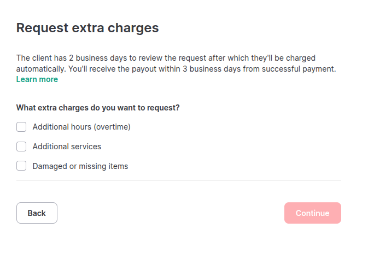Click the 'Request extra charges' heading
Image resolution: width=368 pixels, height=263 pixels.
pos(87,28)
